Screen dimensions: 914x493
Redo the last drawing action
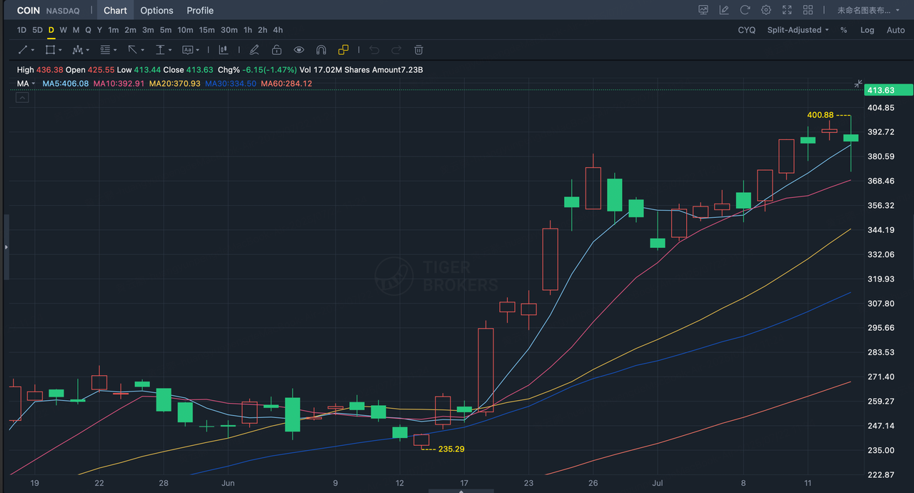396,50
